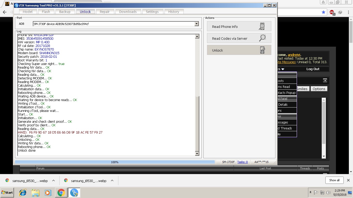Click the 'Chip name: EXYNOS7870' log line
This screenshot has height=198, width=353.
click(36, 49)
